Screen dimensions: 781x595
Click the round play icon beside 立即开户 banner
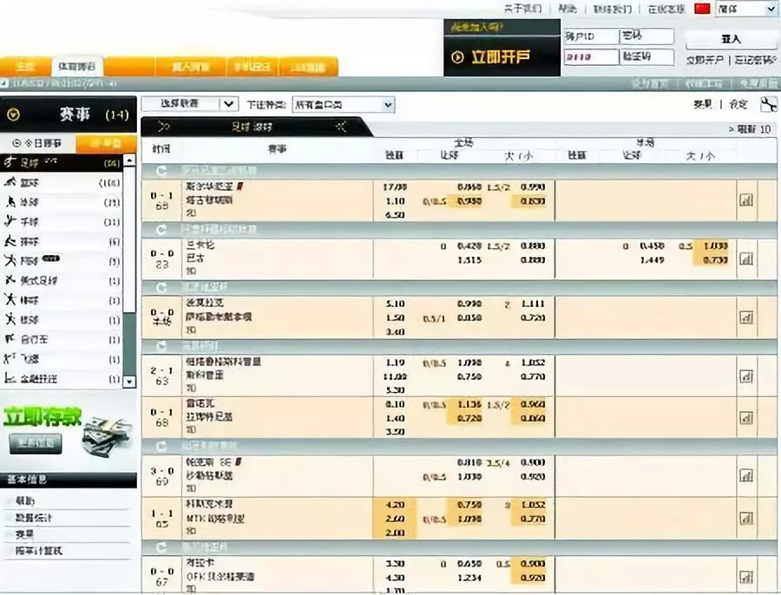click(457, 57)
